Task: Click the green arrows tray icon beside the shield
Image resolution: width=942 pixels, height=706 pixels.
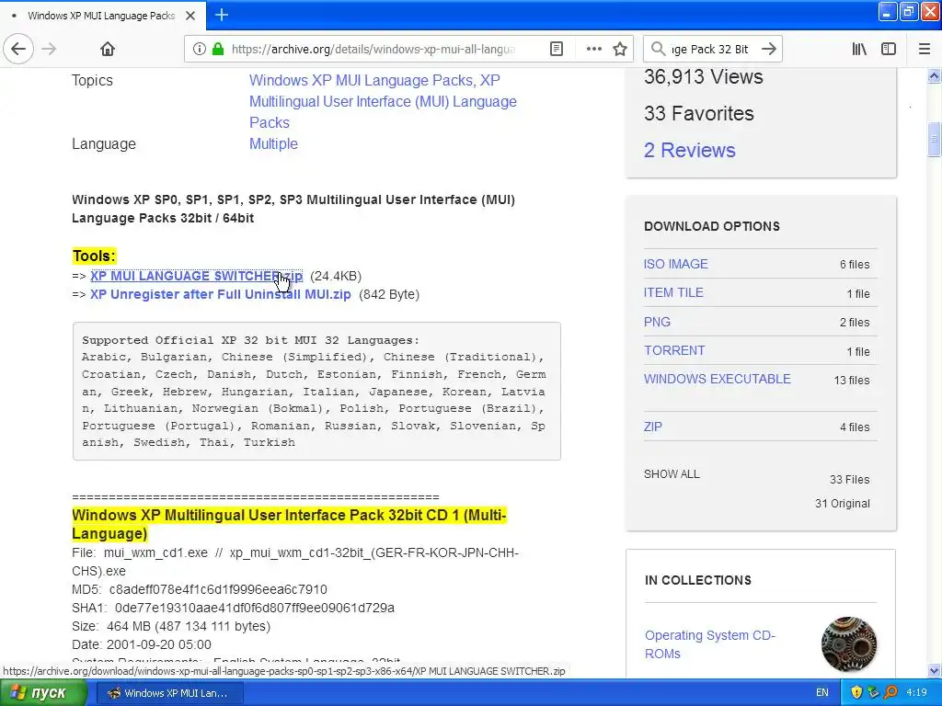Action: tap(874, 693)
